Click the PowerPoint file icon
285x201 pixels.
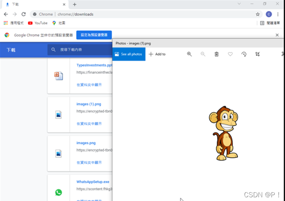tap(59, 76)
